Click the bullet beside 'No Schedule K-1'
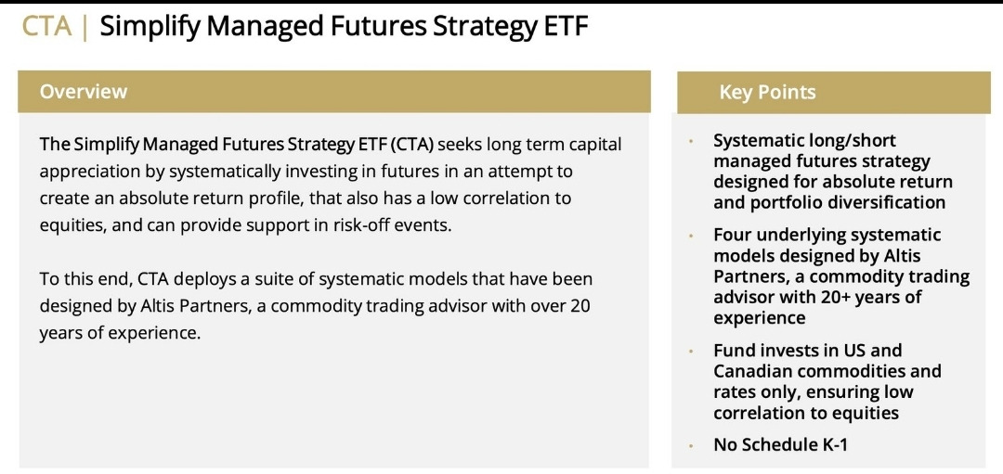Viewport: 1003px width, 474px height. 691,446
